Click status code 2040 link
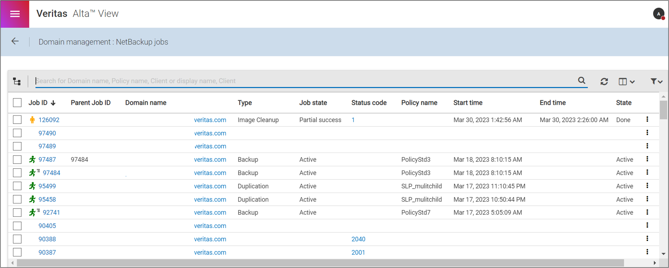 [359, 239]
